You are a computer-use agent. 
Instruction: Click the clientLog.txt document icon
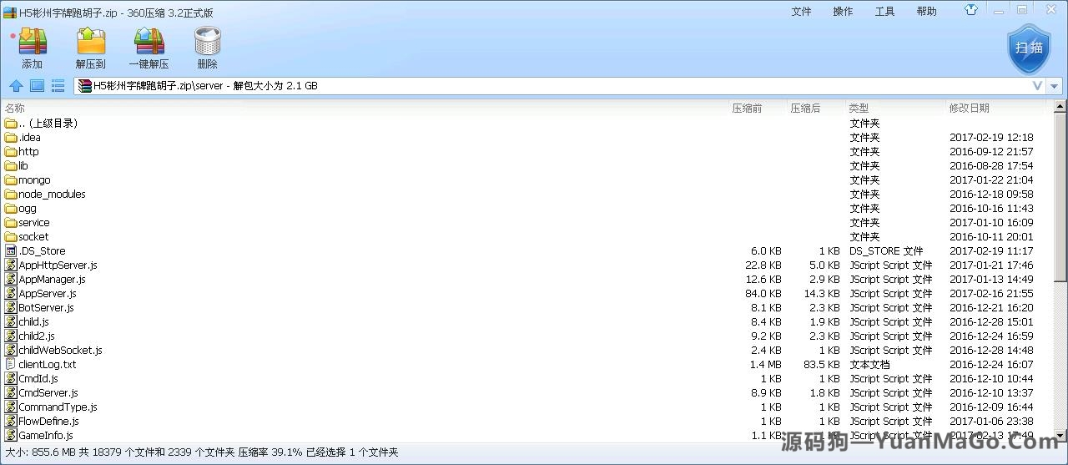(11, 364)
